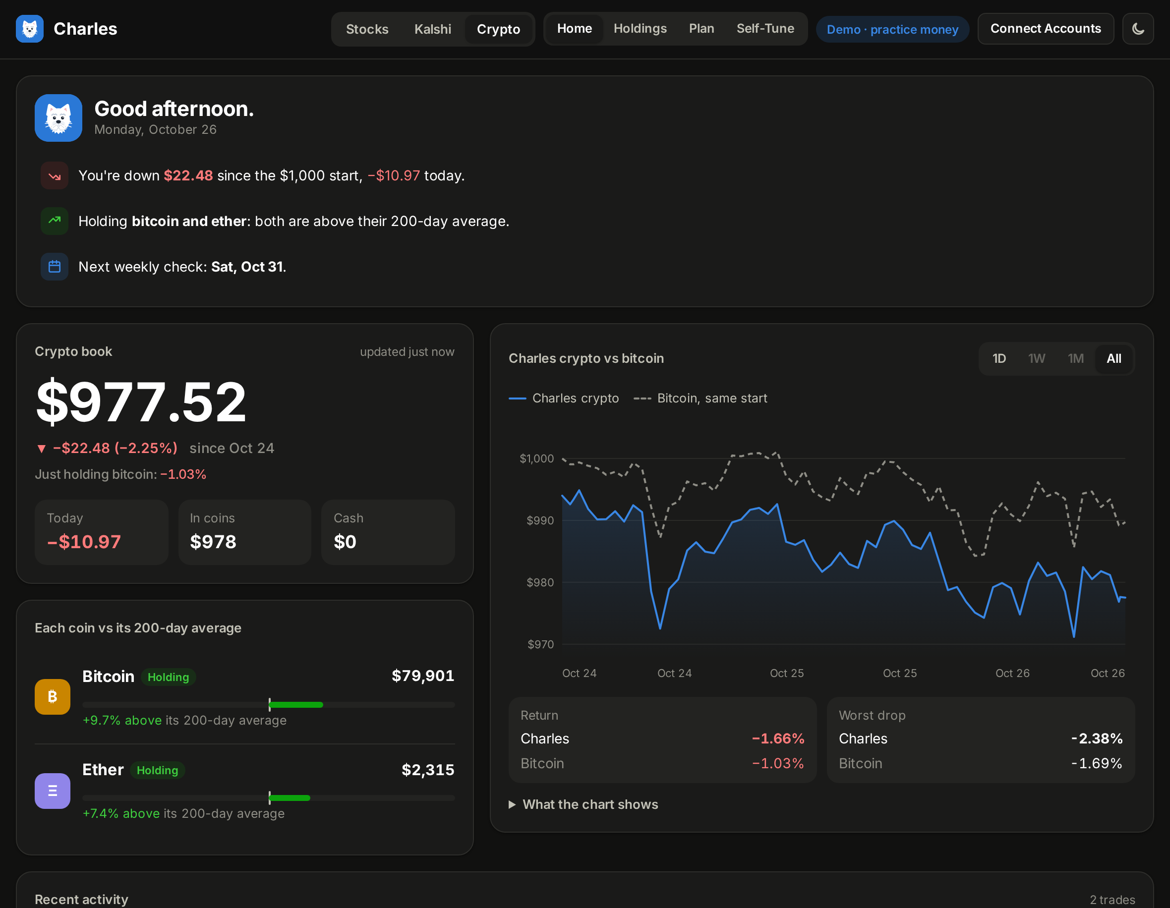Viewport: 1170px width, 908px height.
Task: Click the orange Bitcoin coin icon
Action: 53,696
